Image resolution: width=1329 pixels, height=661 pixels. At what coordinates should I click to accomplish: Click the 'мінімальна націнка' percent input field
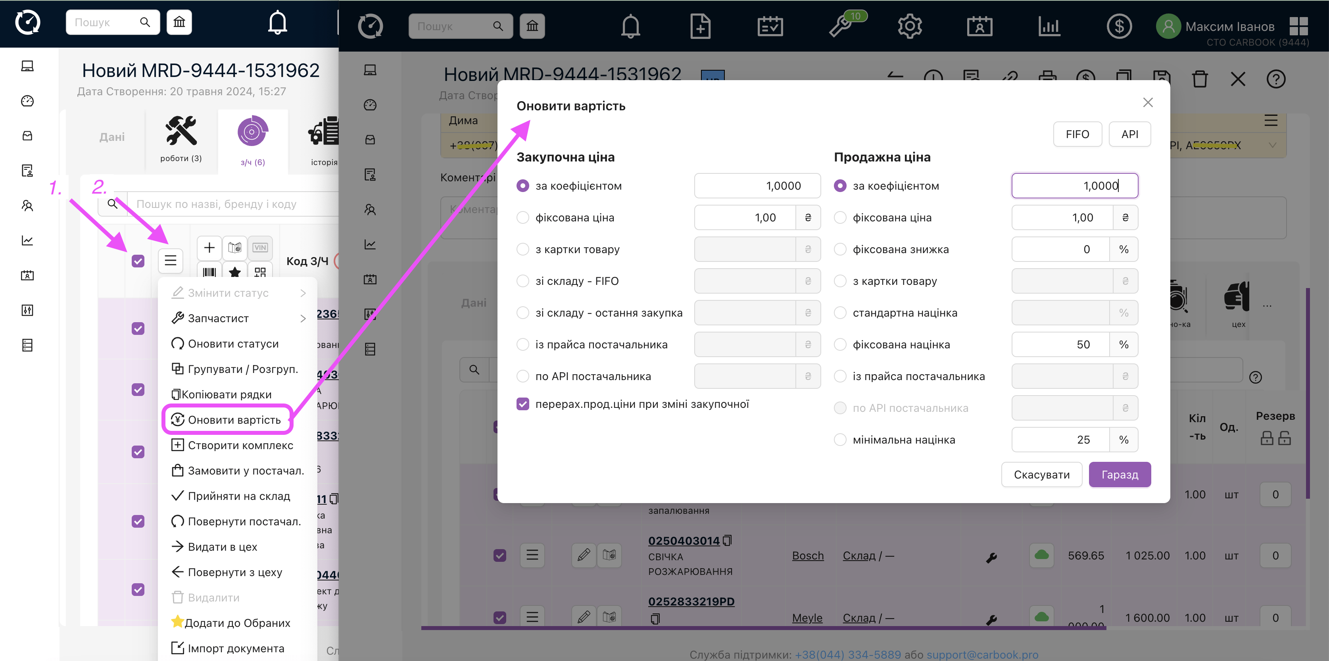[1061, 440]
